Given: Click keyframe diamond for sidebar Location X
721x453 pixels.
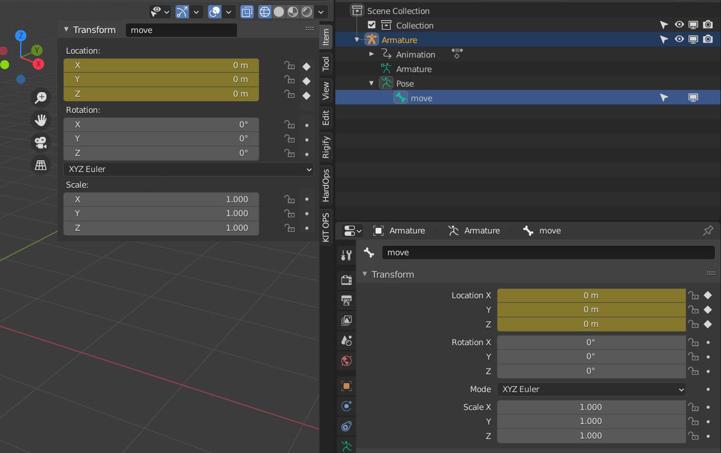Looking at the screenshot, I should (x=306, y=66).
